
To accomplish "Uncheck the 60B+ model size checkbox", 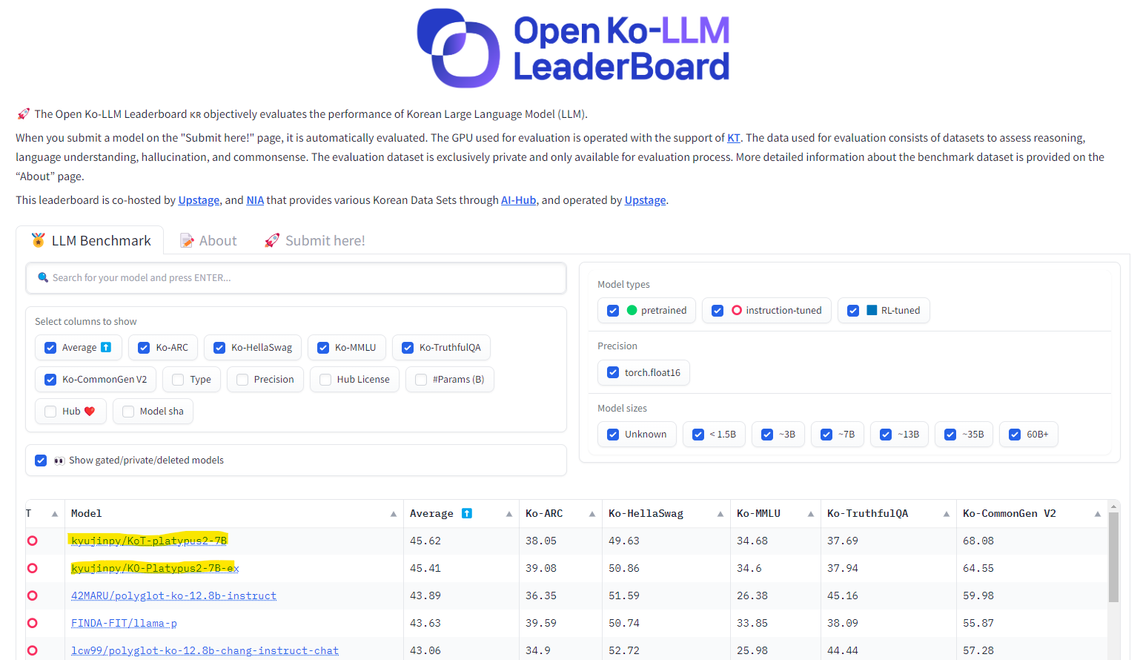I will coord(1015,435).
